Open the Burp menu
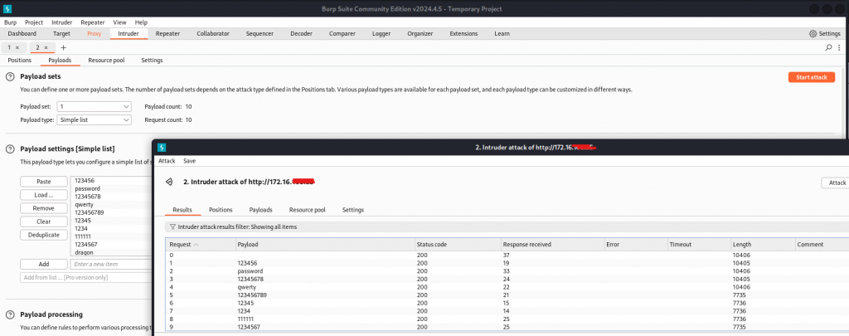Image resolution: width=849 pixels, height=336 pixels. (x=10, y=22)
